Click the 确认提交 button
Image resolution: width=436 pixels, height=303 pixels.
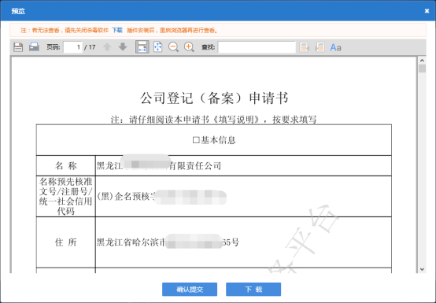tap(190, 290)
